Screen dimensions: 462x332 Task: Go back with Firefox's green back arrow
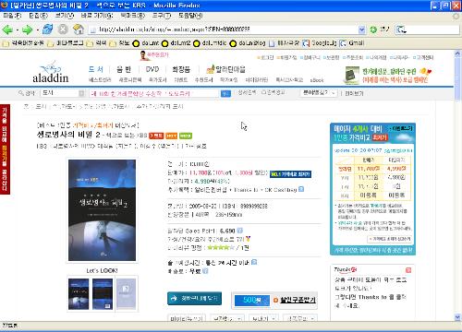pos(7,30)
